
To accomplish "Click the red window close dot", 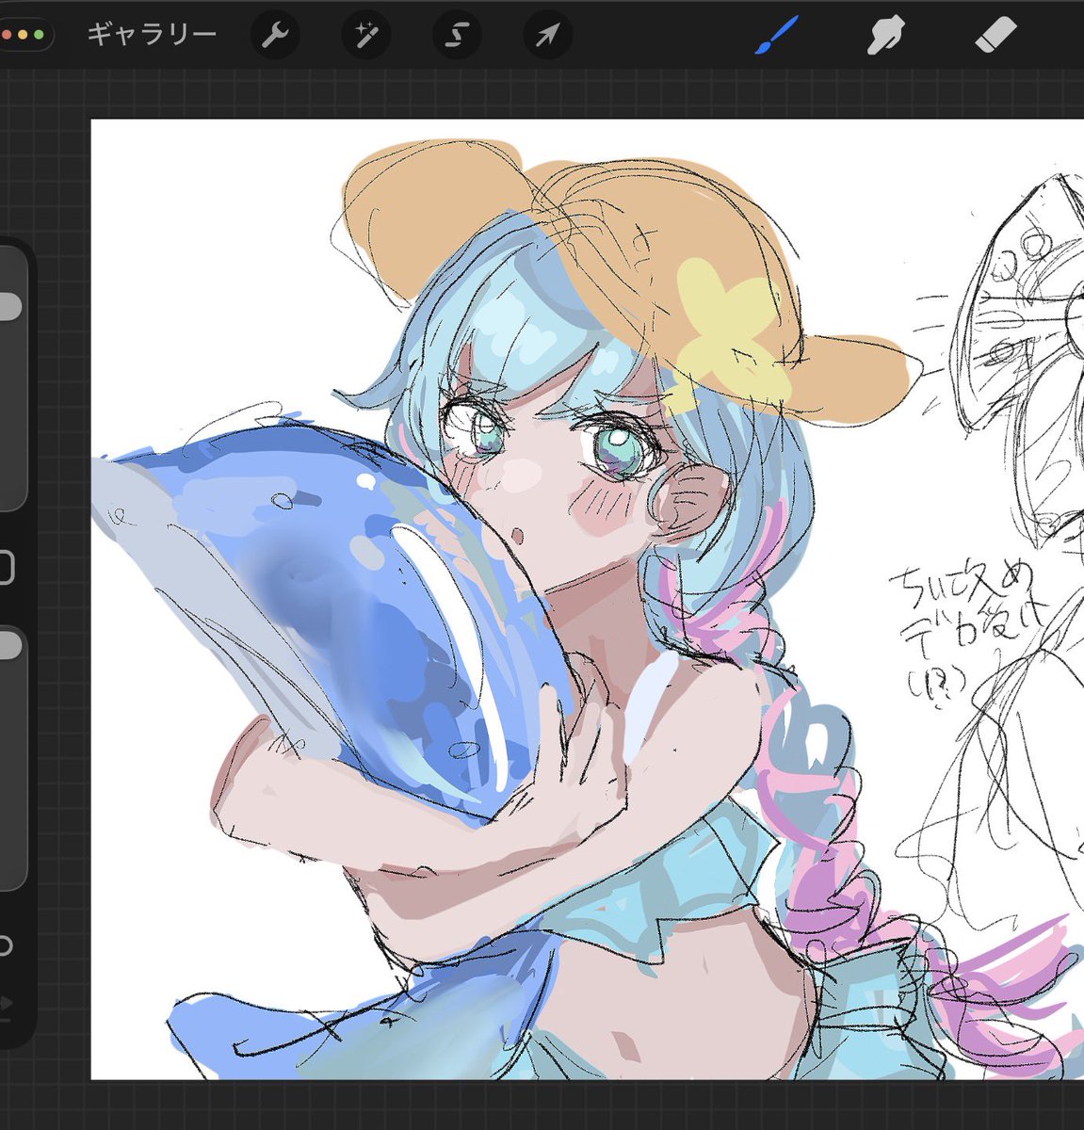I will point(5,36).
